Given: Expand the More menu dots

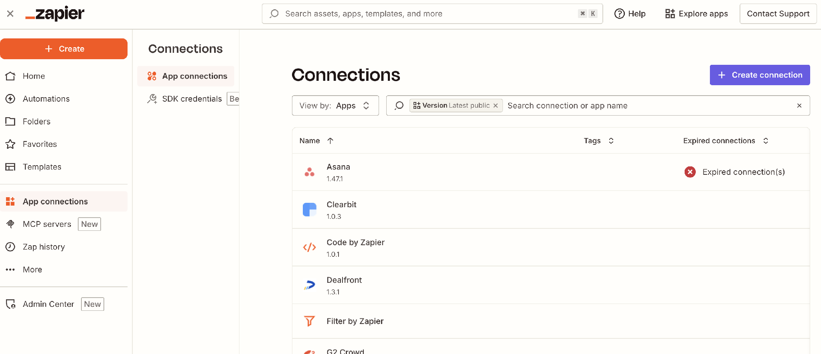Looking at the screenshot, I should 10,270.
